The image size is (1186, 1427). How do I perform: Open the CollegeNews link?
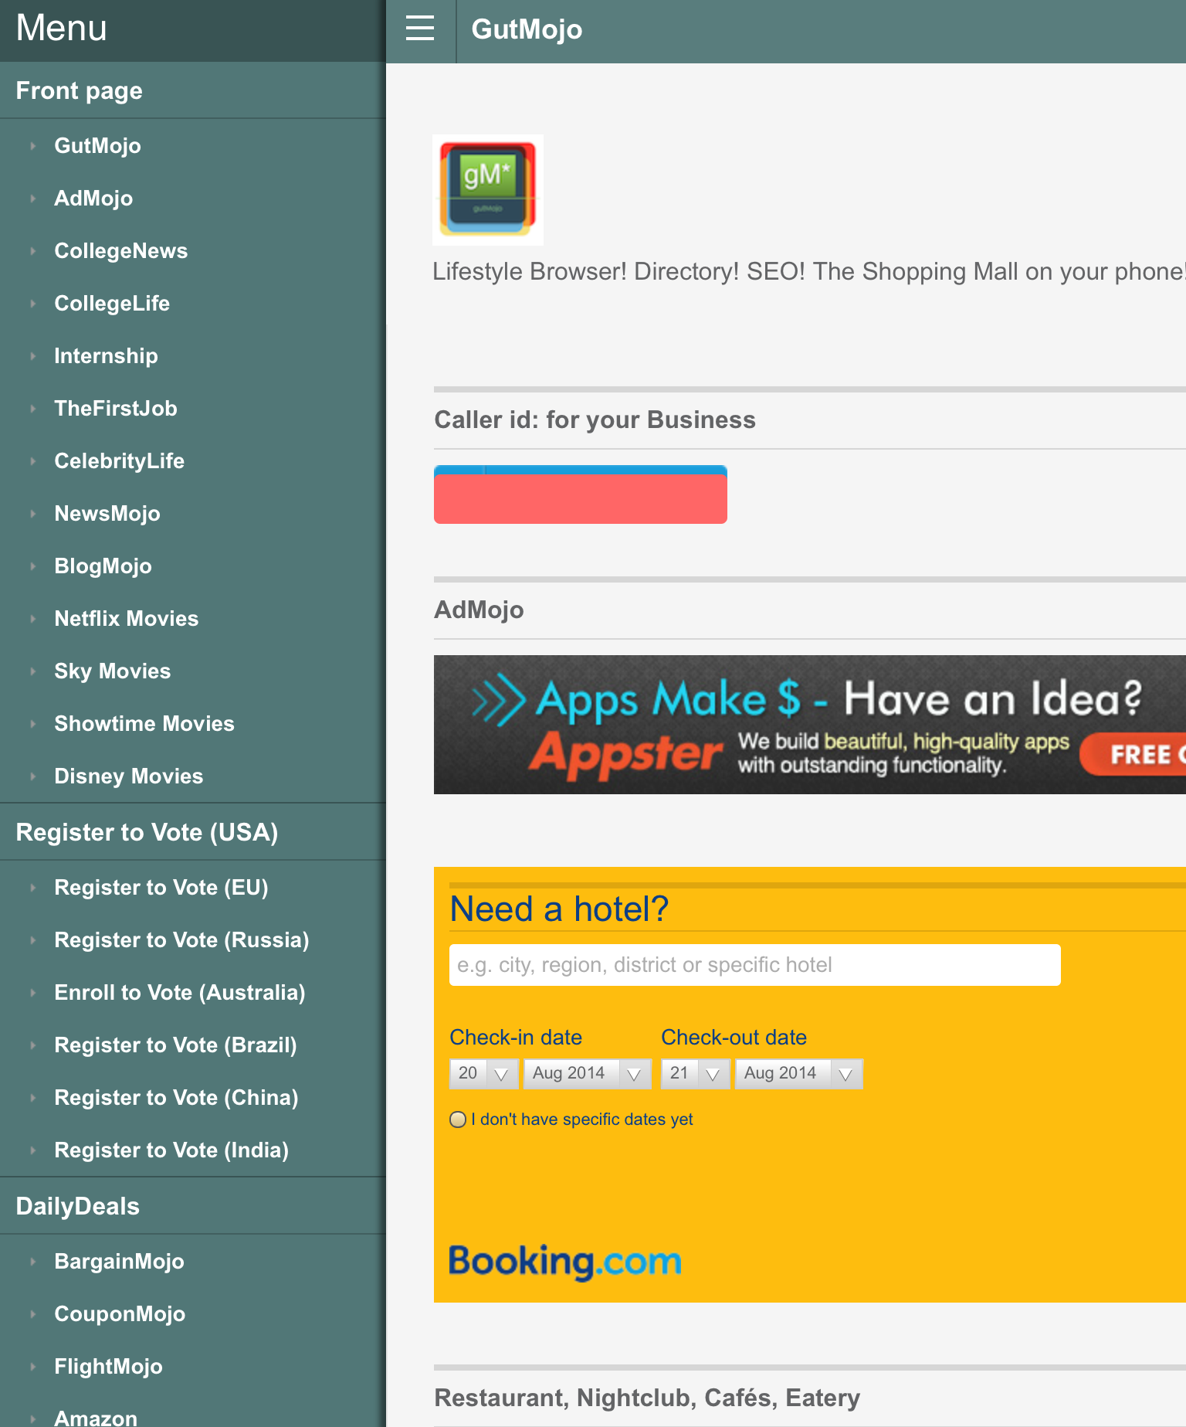coord(121,251)
